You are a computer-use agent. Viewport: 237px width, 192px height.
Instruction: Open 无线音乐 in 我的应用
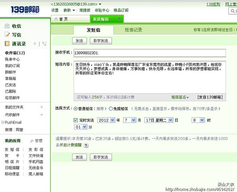pos(36,168)
